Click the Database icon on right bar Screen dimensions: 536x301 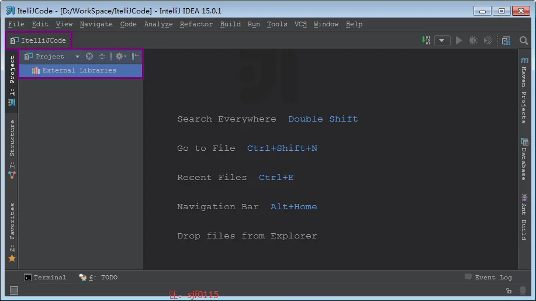click(524, 141)
